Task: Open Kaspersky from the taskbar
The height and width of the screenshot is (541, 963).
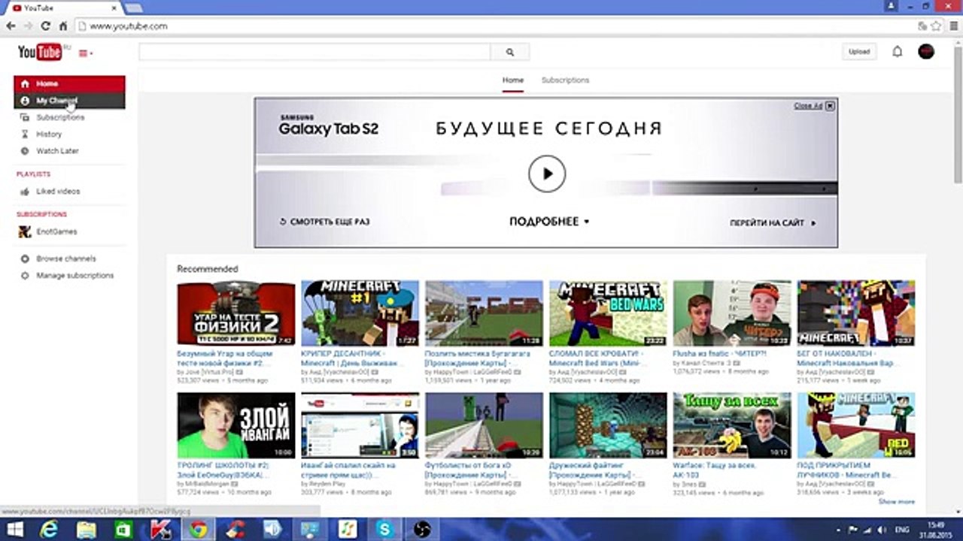Action: [161, 530]
